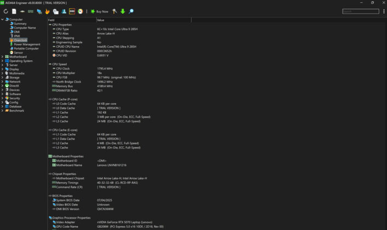This screenshot has width=387, height=230.
Task: Expand the Network tree node
Action: click(2, 82)
